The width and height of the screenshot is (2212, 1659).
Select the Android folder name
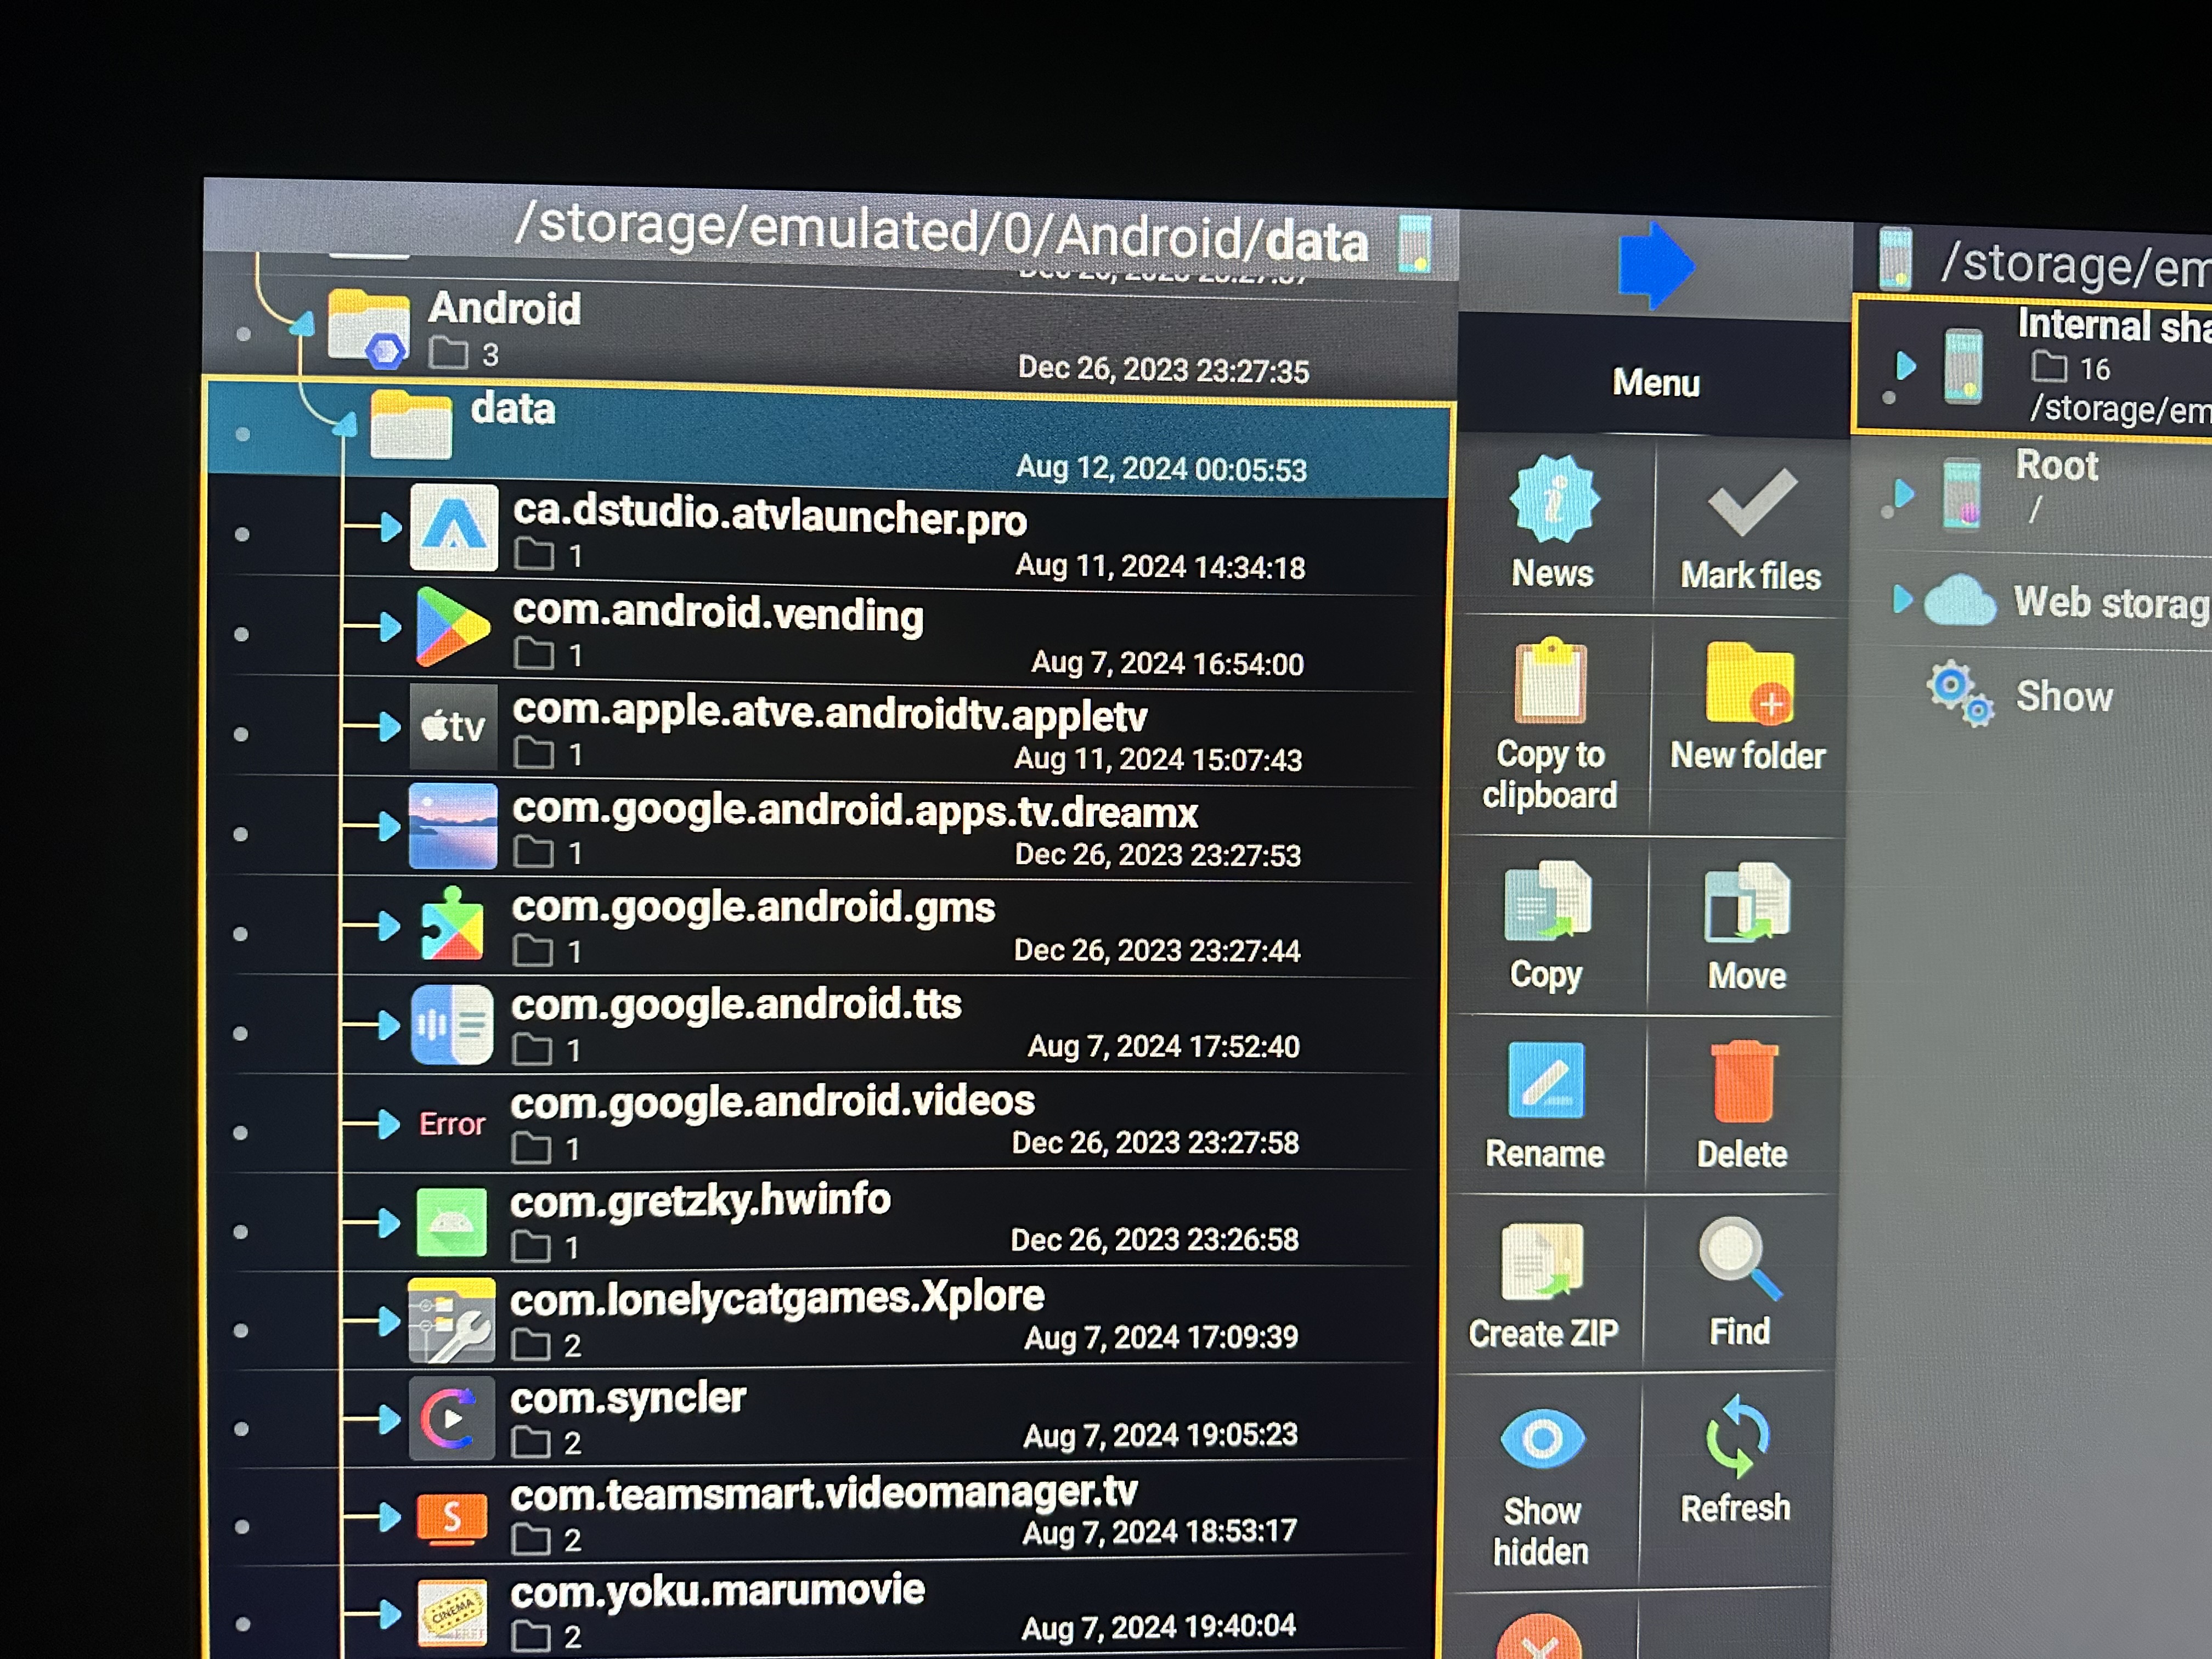505,308
